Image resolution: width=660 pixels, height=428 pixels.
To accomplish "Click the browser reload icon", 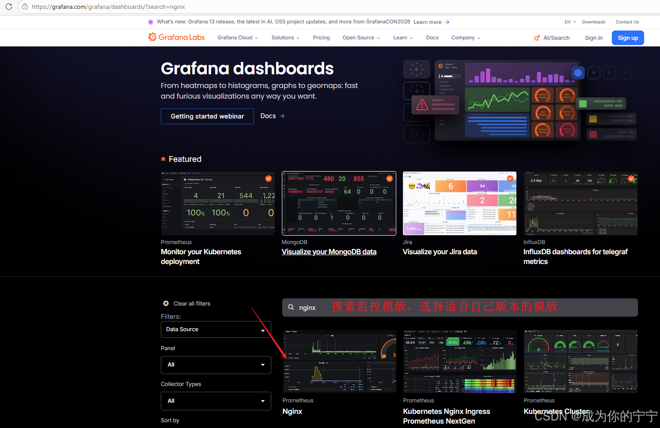I will pos(9,7).
